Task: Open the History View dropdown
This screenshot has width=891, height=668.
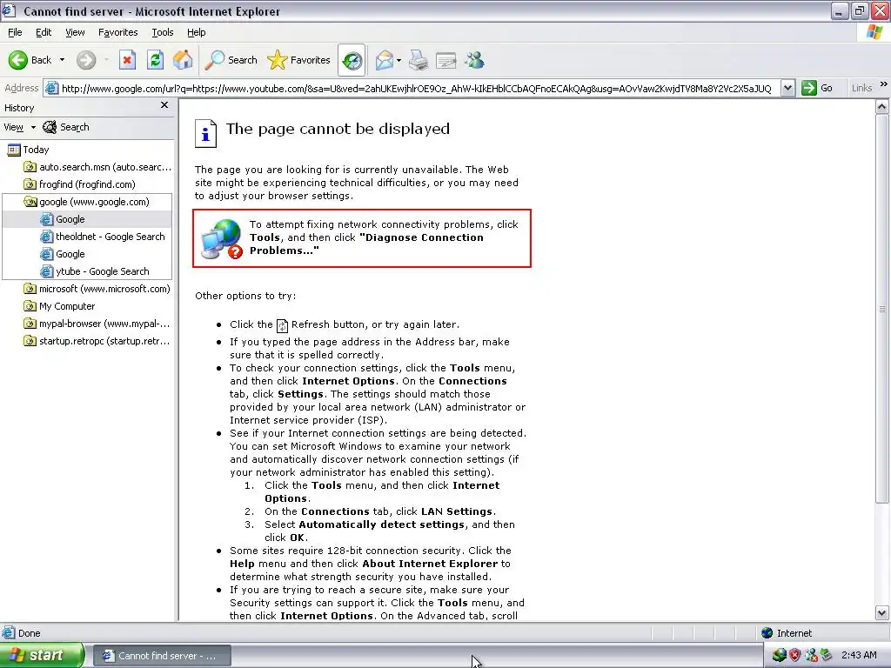Action: [19, 127]
